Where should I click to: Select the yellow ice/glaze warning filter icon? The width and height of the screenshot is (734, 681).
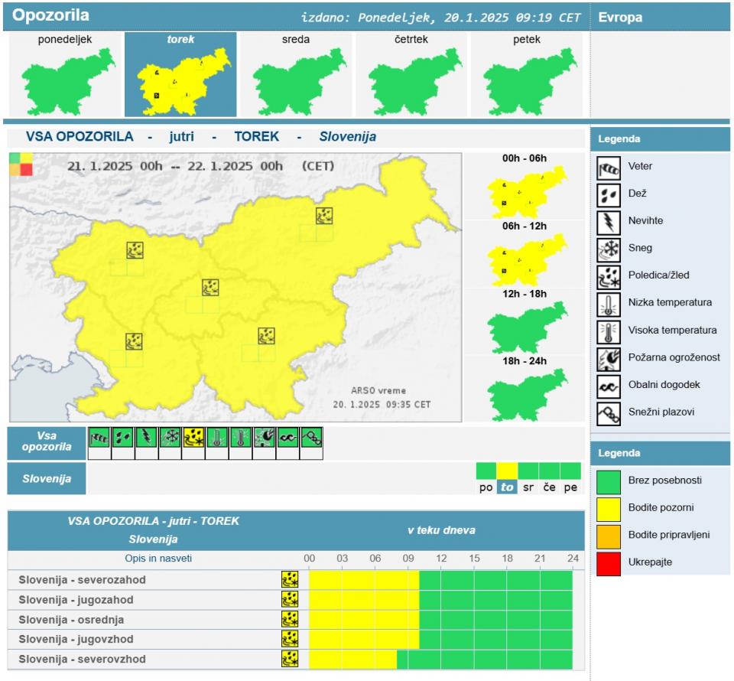click(x=194, y=437)
